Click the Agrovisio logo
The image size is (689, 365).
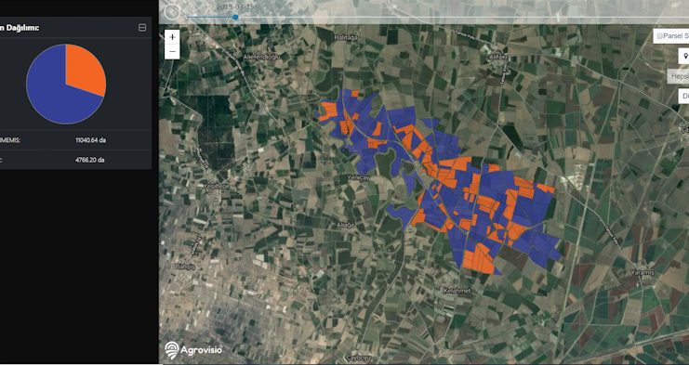click(193, 350)
